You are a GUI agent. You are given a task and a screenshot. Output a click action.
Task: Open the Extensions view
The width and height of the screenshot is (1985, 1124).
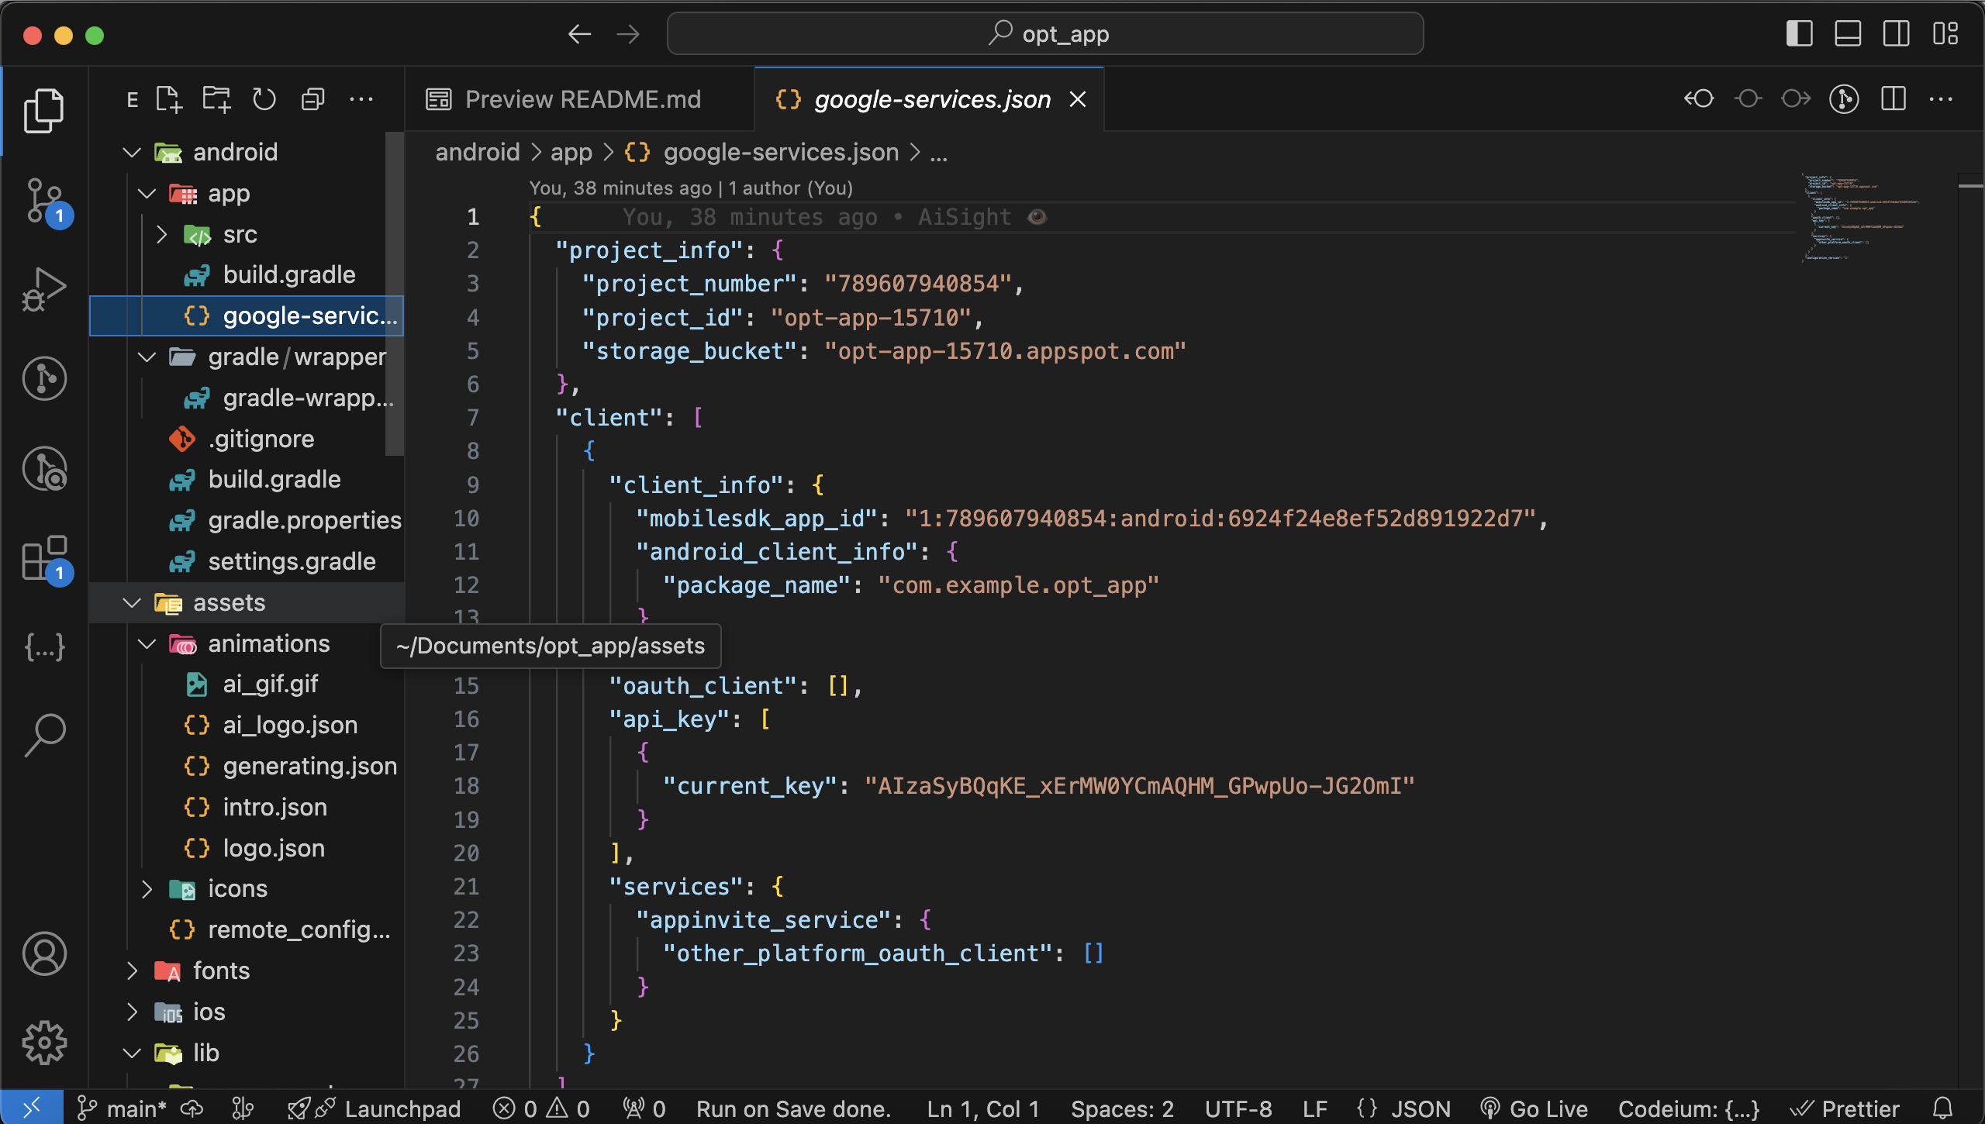[44, 558]
